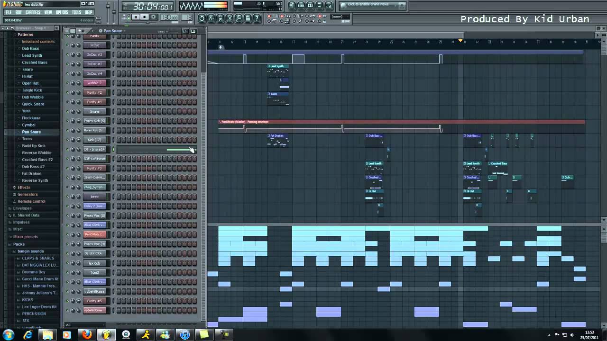Toggle first step of the beep channel

click(x=119, y=197)
